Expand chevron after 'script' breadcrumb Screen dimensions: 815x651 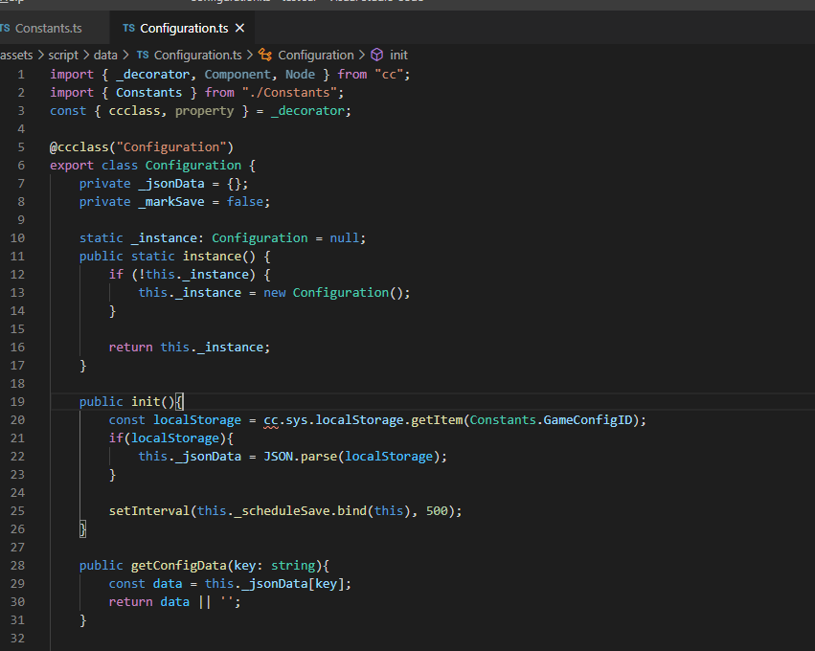pos(86,56)
